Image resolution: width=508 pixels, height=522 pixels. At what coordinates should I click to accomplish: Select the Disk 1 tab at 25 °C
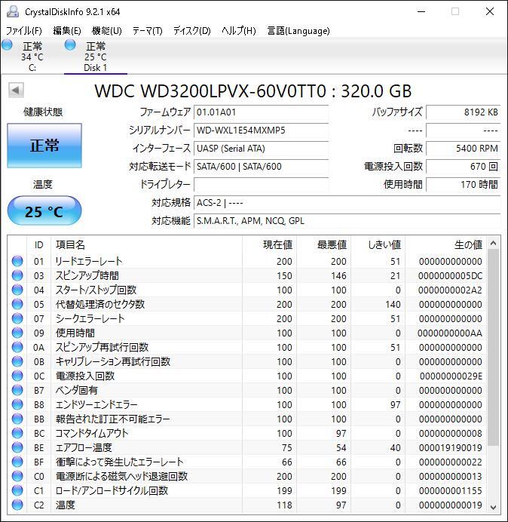click(x=96, y=57)
